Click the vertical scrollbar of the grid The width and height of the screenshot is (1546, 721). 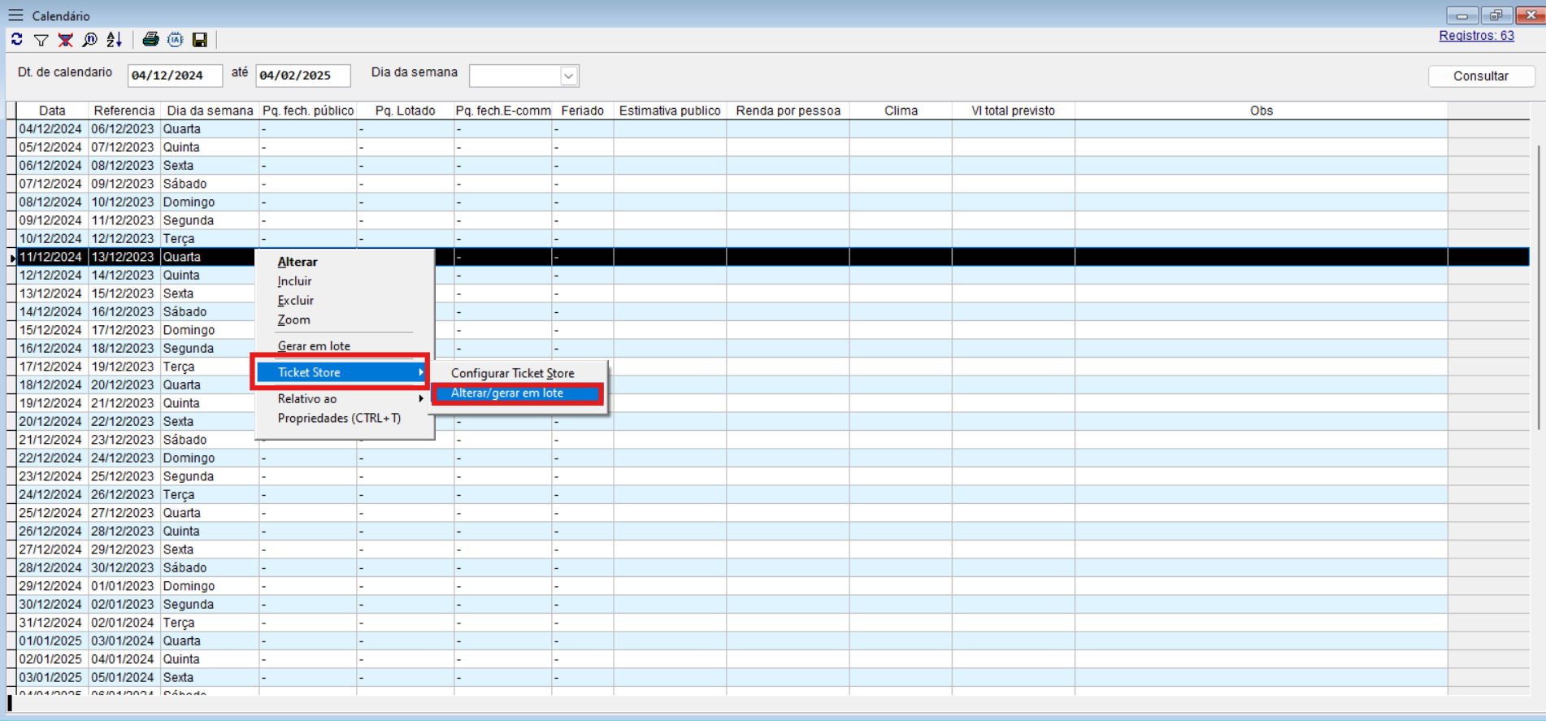point(1538,284)
